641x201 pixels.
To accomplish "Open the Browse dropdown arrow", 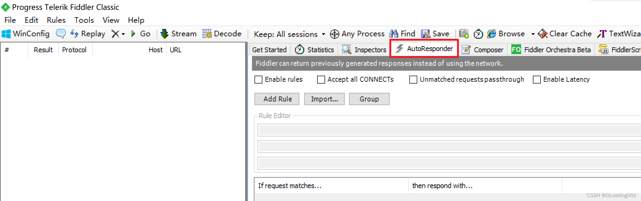I will (533, 34).
